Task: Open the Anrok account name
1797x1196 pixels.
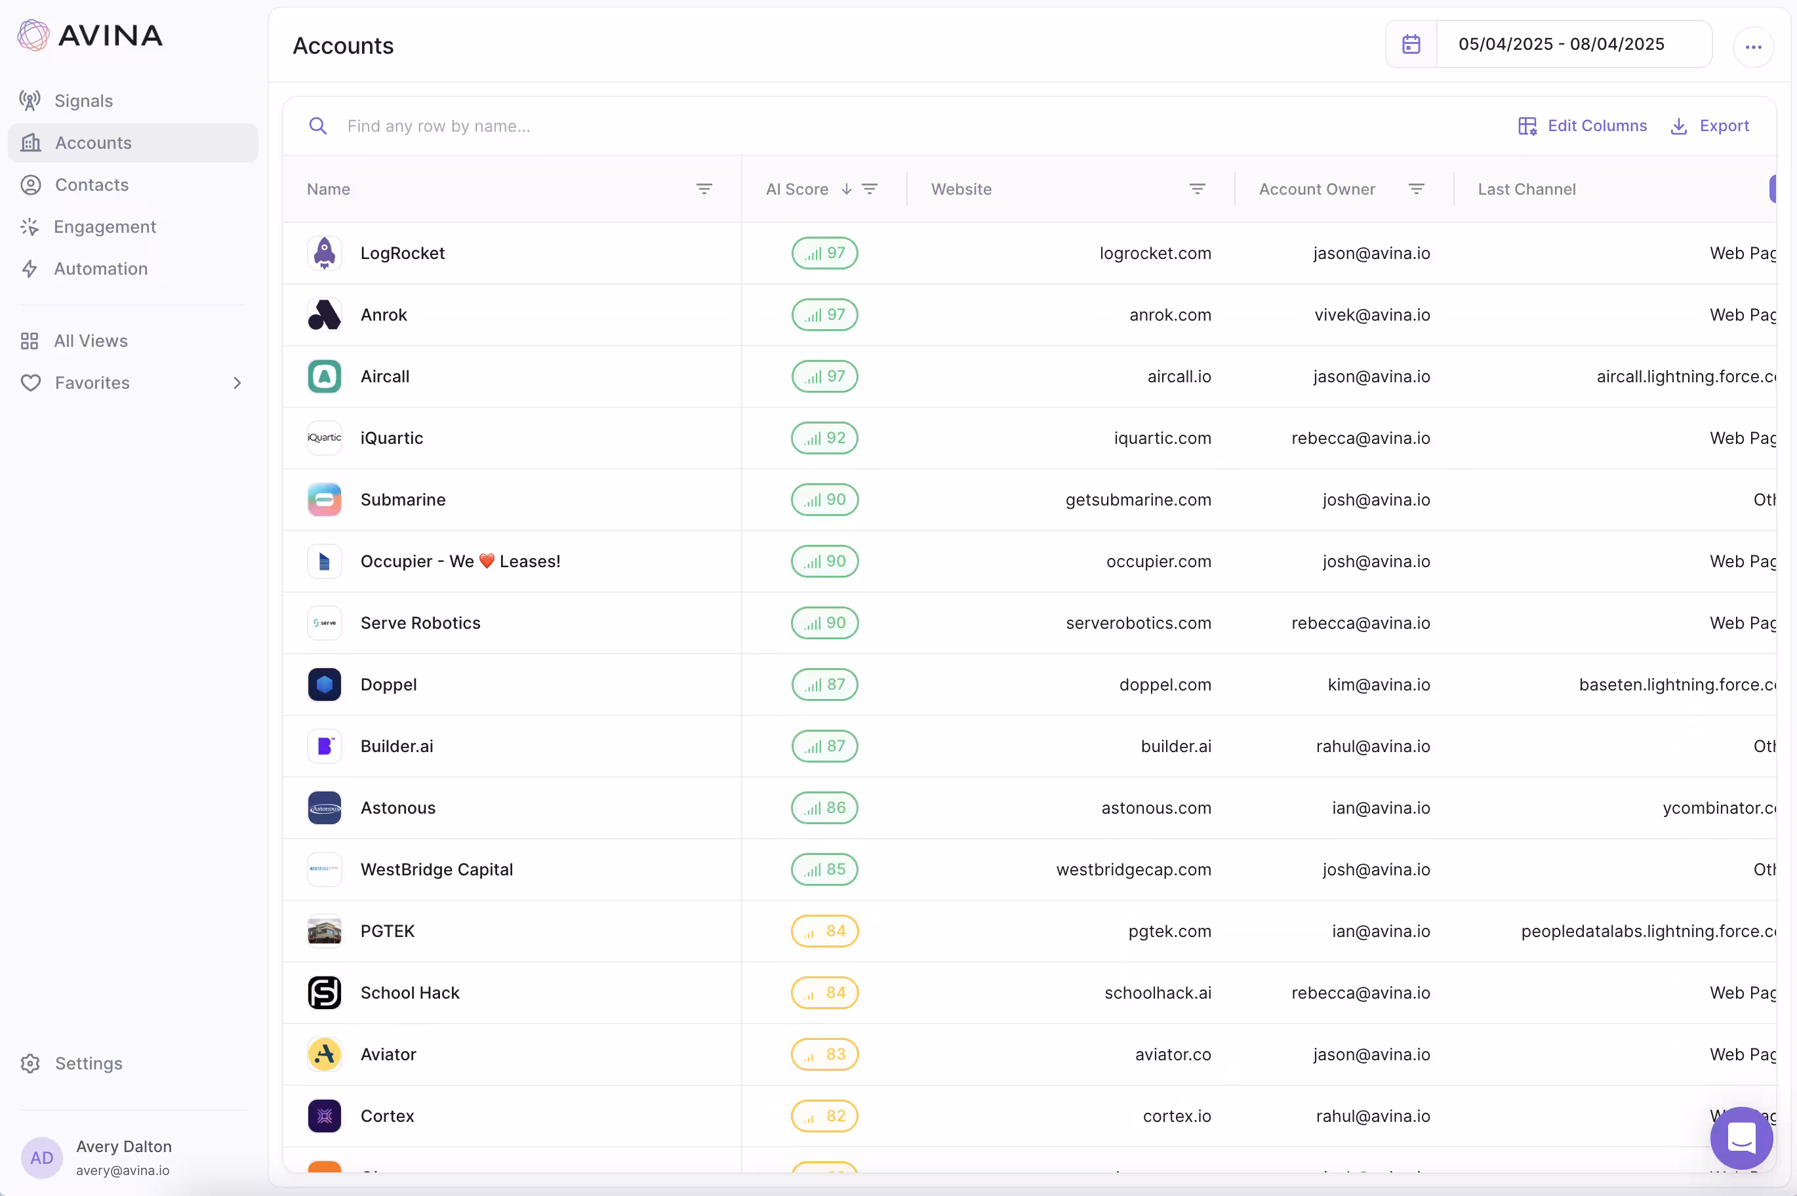Action: coord(384,315)
